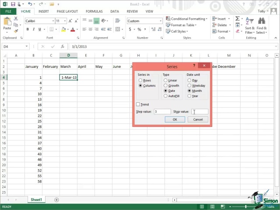This screenshot has width=280, height=210.
Task: Toggle Underline formatting
Action: pos(40,29)
